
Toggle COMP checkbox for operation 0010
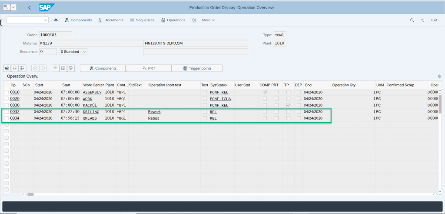coord(265,92)
